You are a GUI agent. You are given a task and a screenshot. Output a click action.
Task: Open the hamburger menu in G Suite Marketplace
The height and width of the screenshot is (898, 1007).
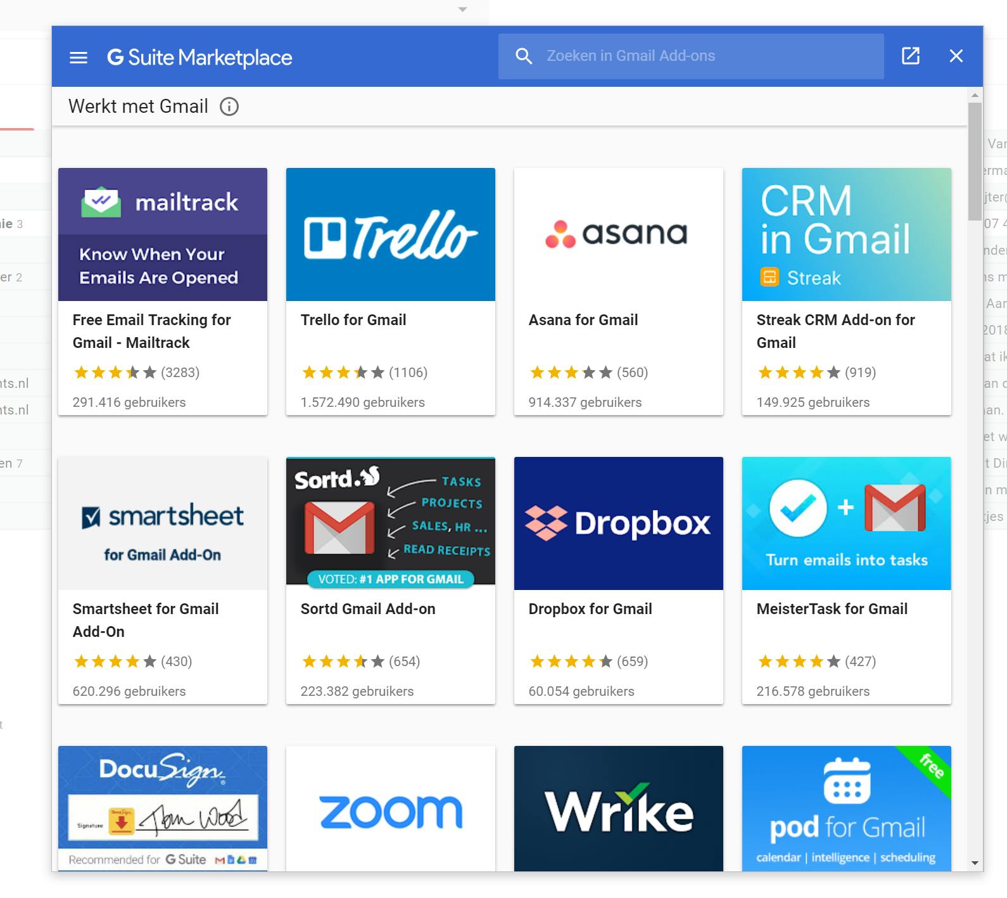coord(79,58)
